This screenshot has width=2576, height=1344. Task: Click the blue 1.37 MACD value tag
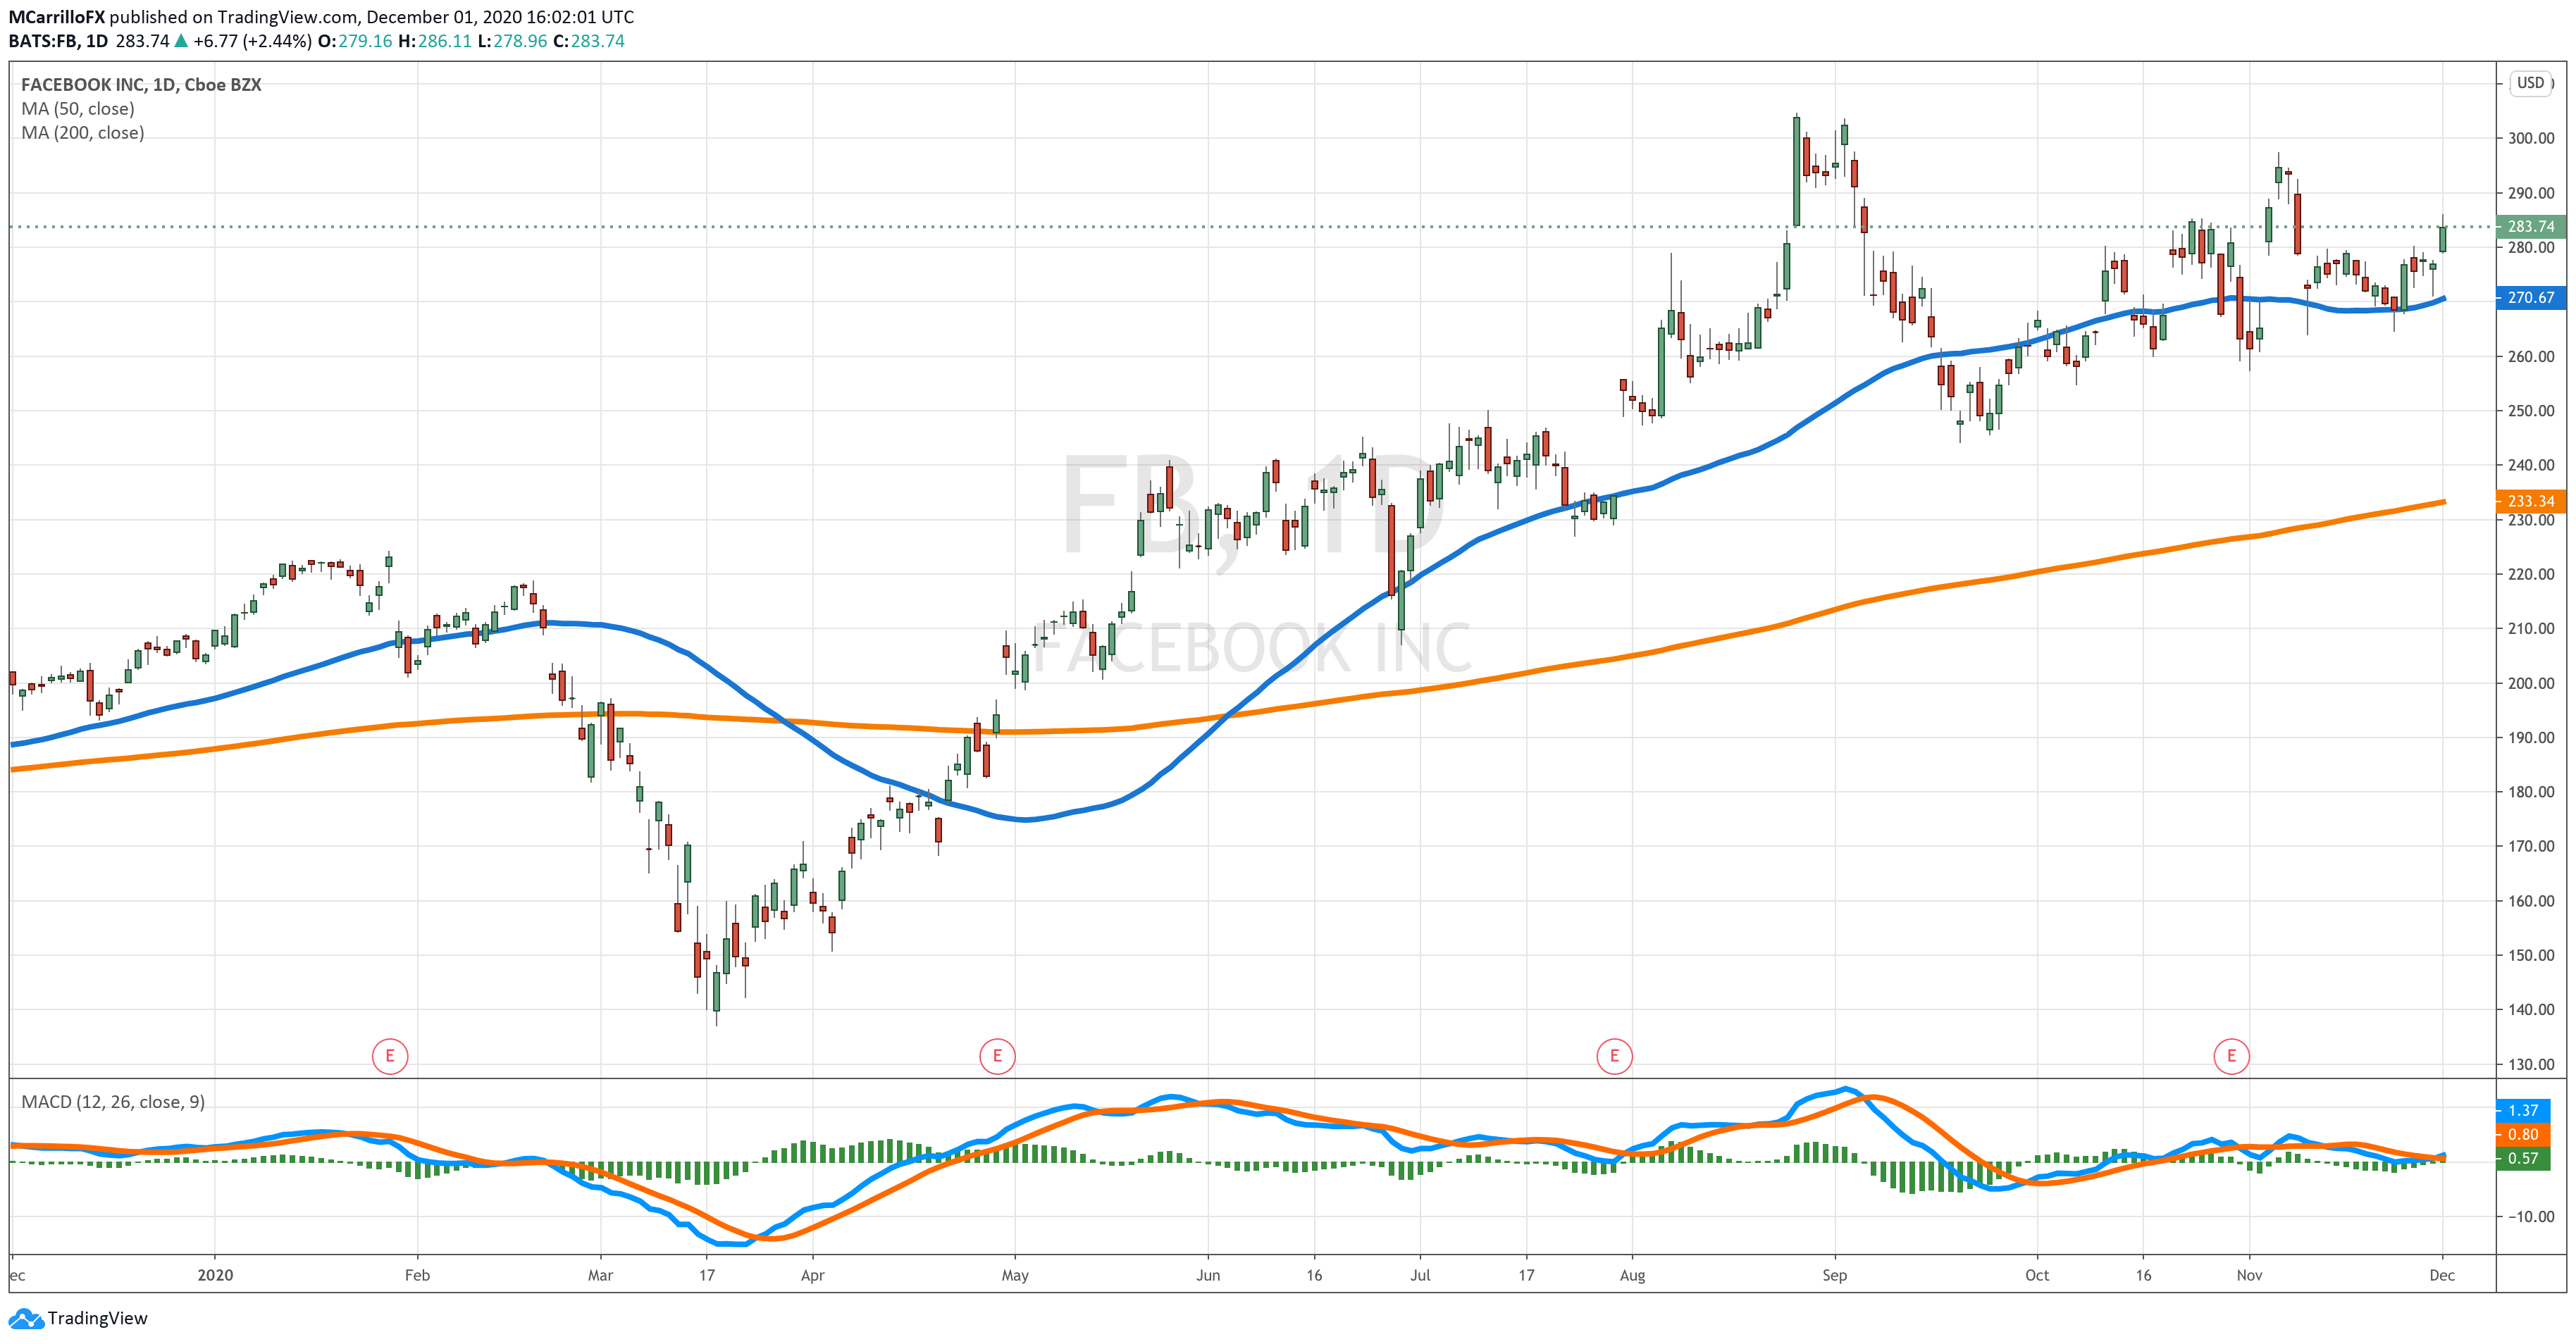[2523, 1111]
